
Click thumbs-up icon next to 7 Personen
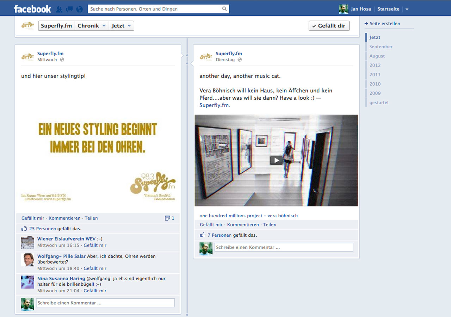pos(203,235)
